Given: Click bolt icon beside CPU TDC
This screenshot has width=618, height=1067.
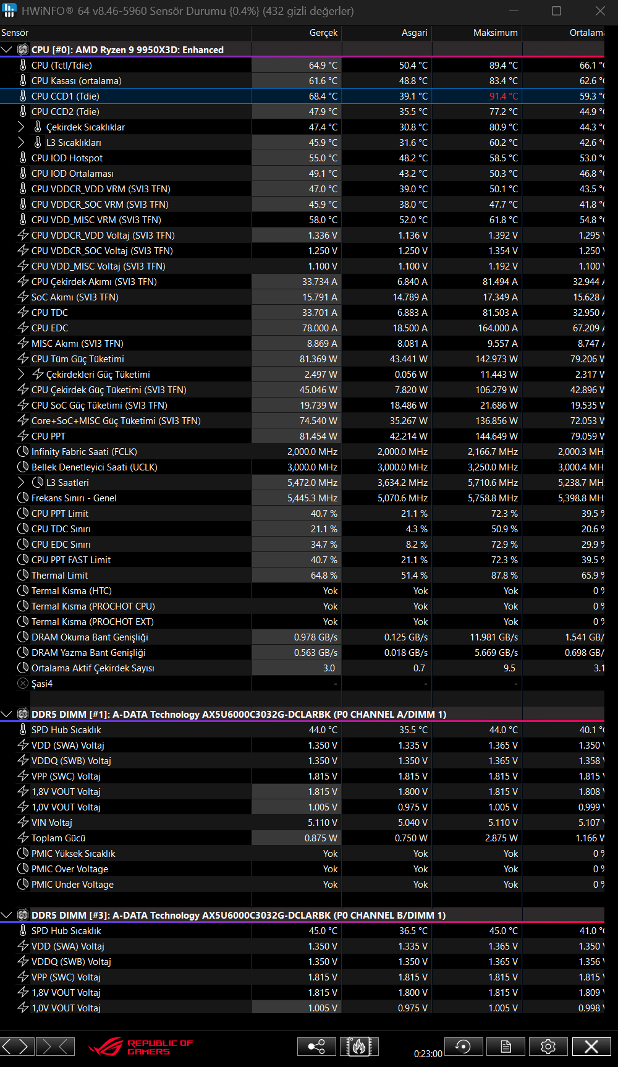Looking at the screenshot, I should 23,312.
